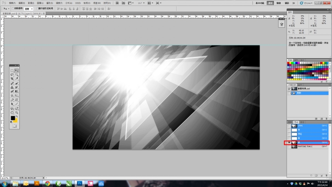Expand more workspaces chevron
This screenshot has height=187, width=332.
point(294,3)
